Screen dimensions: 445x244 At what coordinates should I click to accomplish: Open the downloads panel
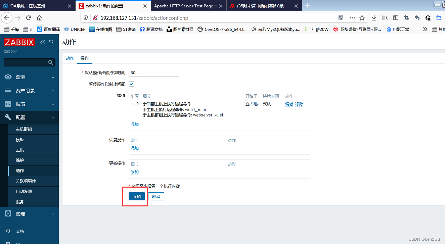click(374, 18)
